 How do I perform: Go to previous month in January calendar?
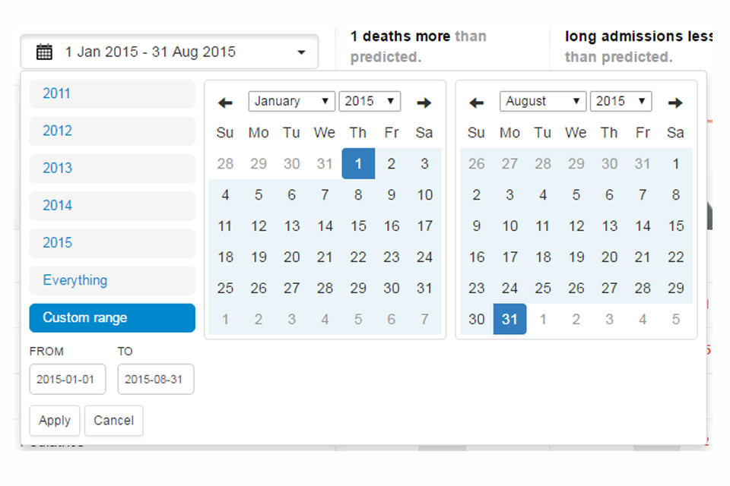pos(225,103)
